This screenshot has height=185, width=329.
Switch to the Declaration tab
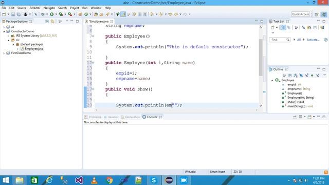coord(130,117)
